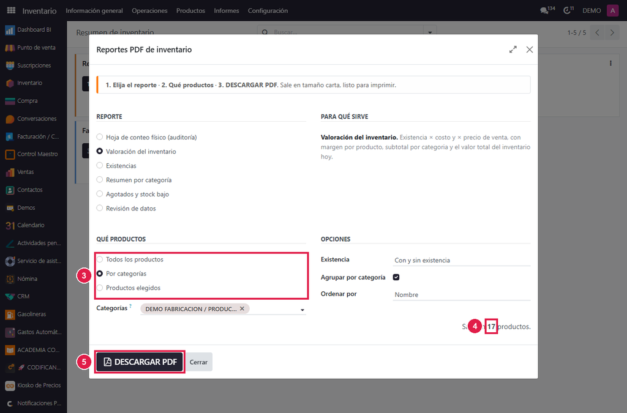The image size is (627, 413).
Task: Click the Buscar search field
Action: [346, 32]
